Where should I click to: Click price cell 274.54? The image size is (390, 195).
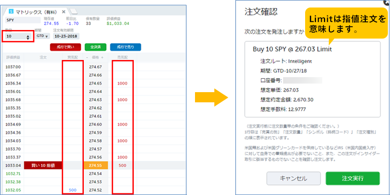pos(96,174)
